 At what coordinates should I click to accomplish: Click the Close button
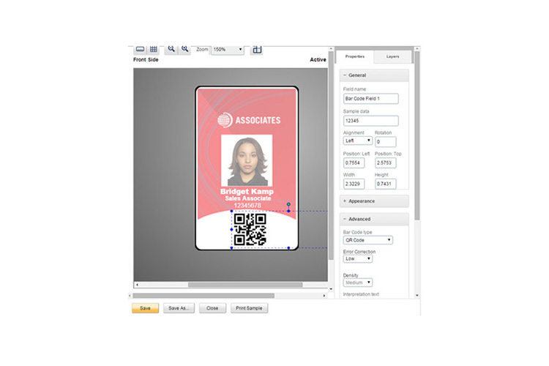[x=212, y=308]
